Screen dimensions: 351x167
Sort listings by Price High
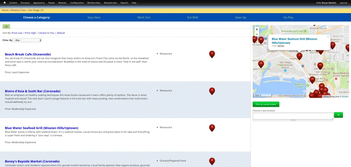tap(30, 33)
